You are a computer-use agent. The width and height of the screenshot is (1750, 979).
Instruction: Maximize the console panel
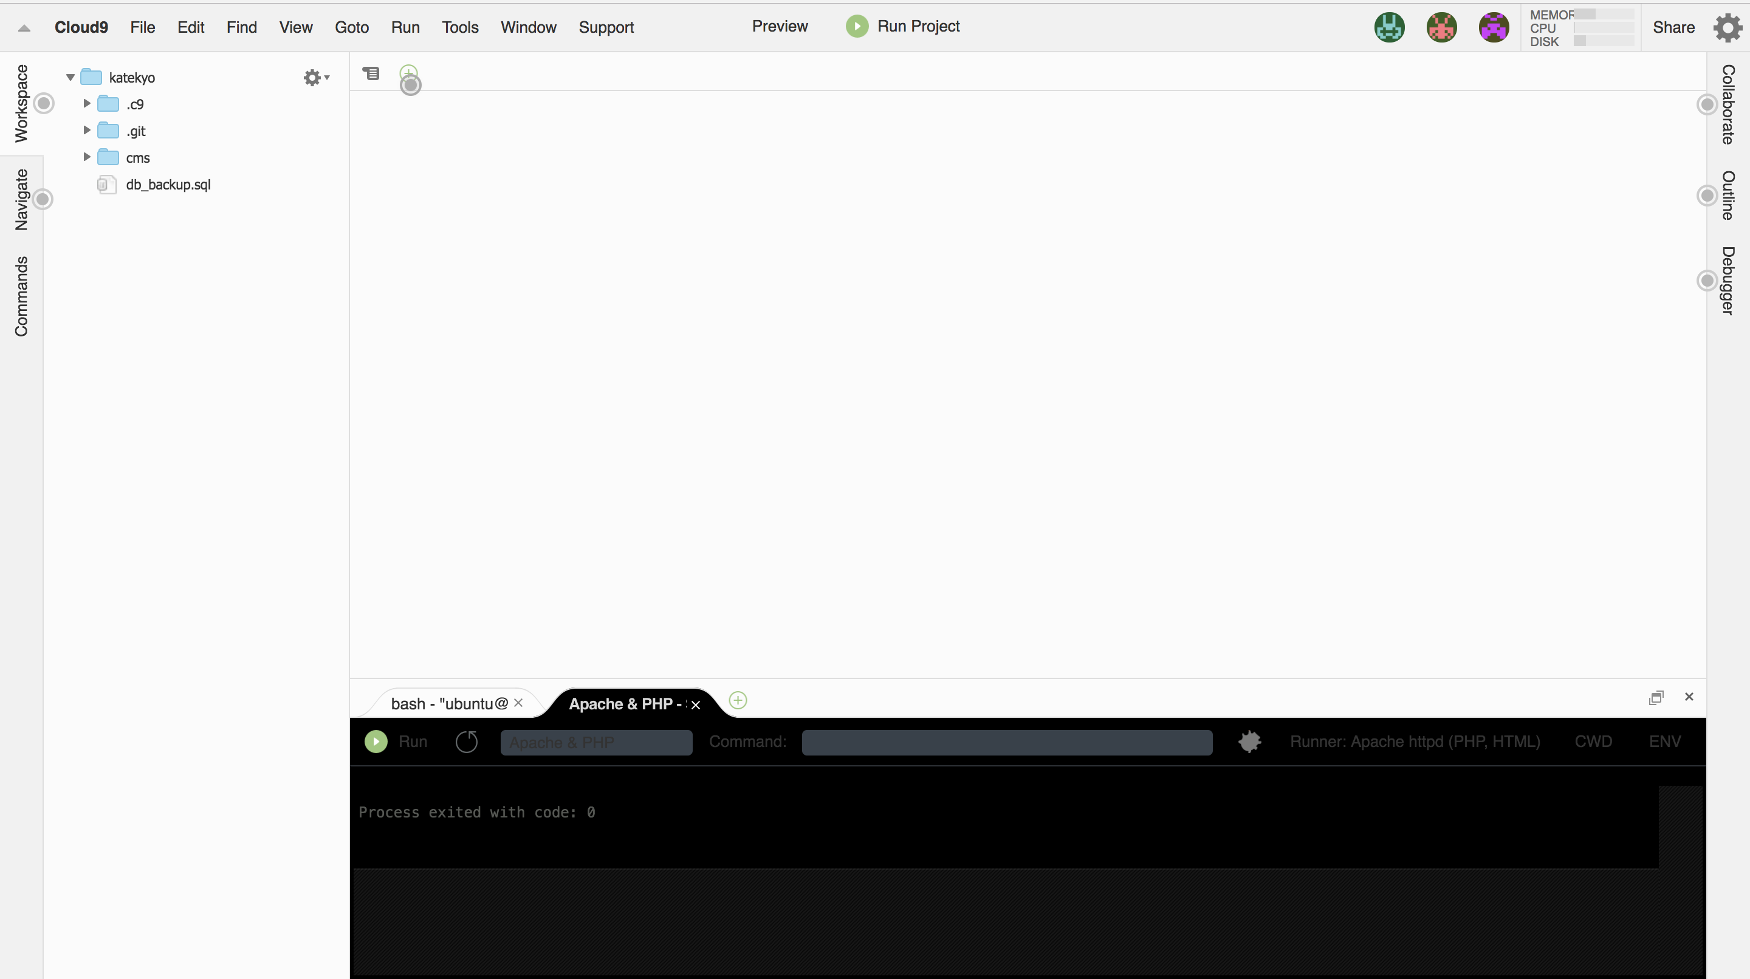[x=1656, y=697]
